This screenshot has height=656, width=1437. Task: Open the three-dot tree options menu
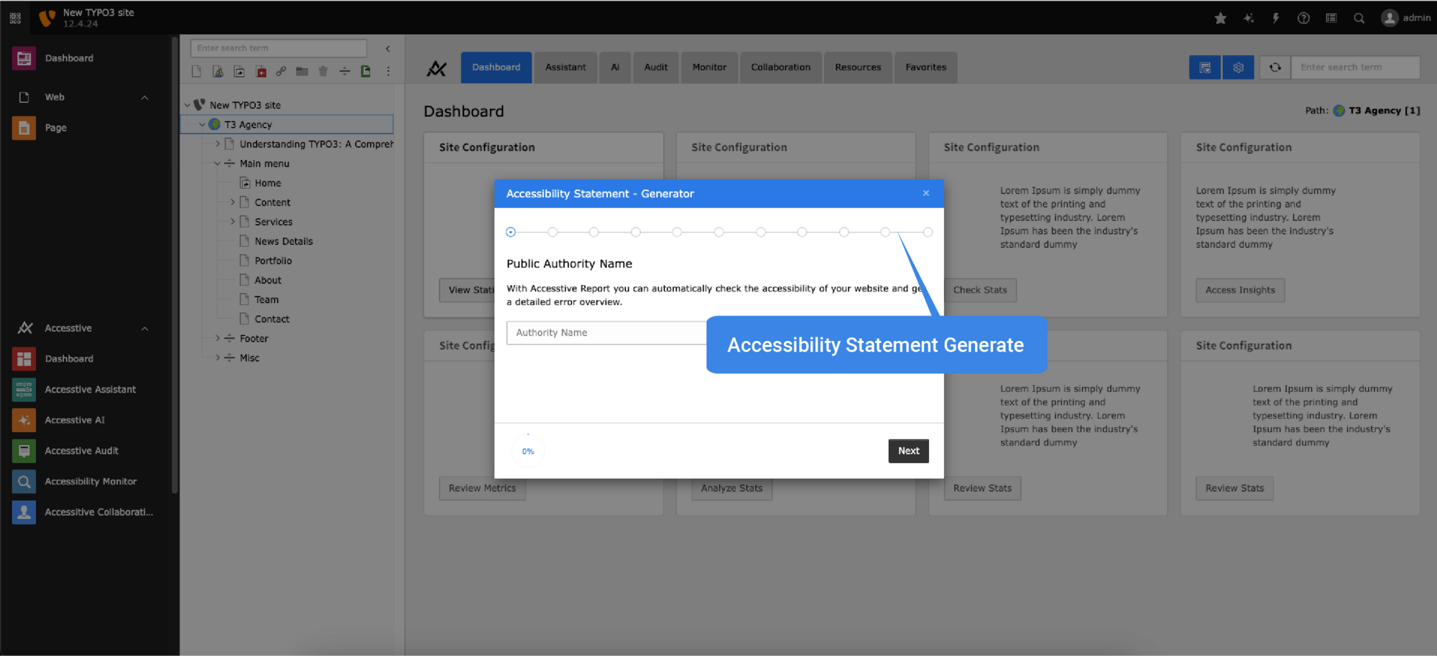pos(388,71)
